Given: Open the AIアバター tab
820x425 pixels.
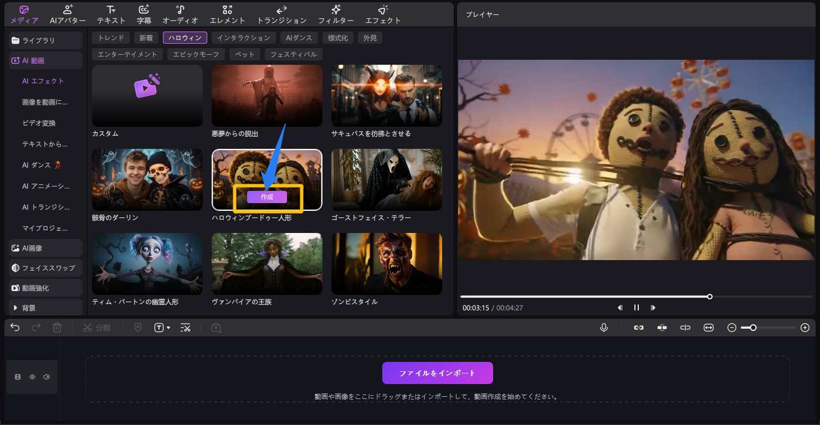Looking at the screenshot, I should click(68, 14).
